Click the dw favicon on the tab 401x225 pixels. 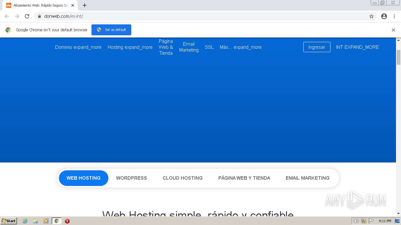coord(9,5)
